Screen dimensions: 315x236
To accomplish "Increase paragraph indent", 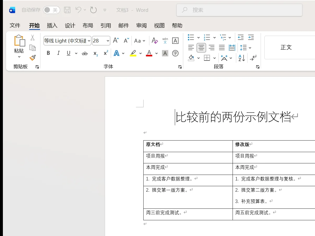I will click(251, 37).
